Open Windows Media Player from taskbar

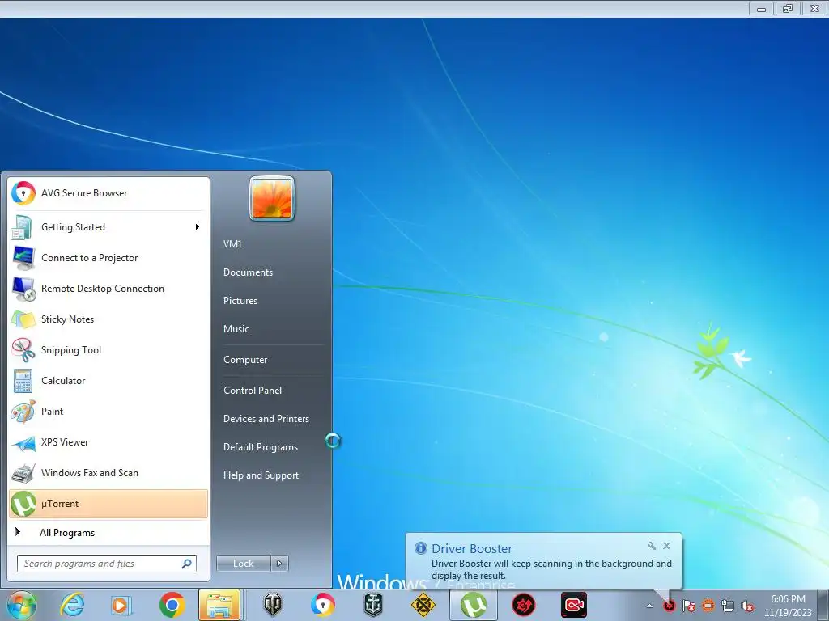tap(121, 605)
